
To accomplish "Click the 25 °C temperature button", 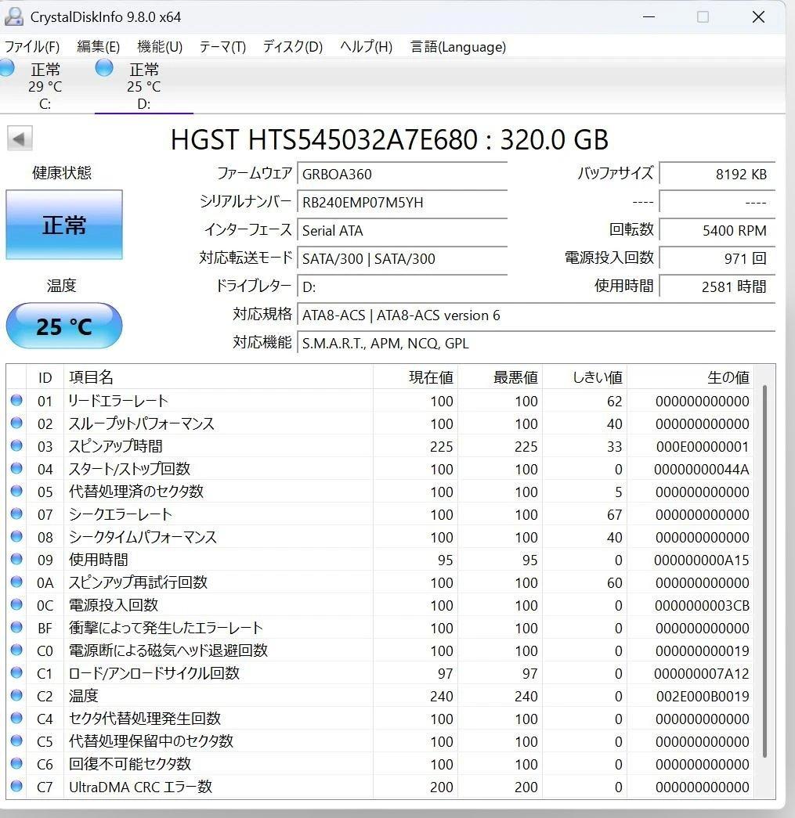I will coord(64,326).
